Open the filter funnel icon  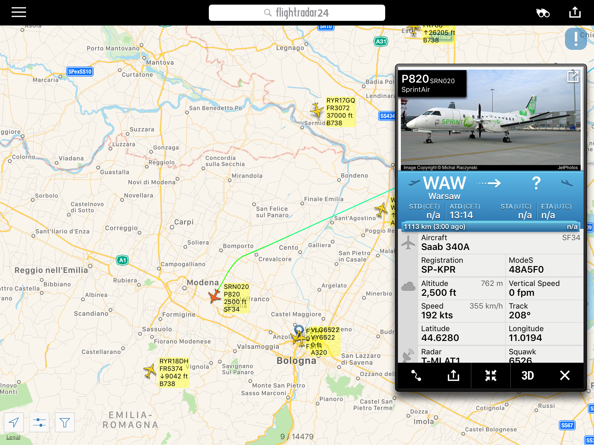[65, 422]
